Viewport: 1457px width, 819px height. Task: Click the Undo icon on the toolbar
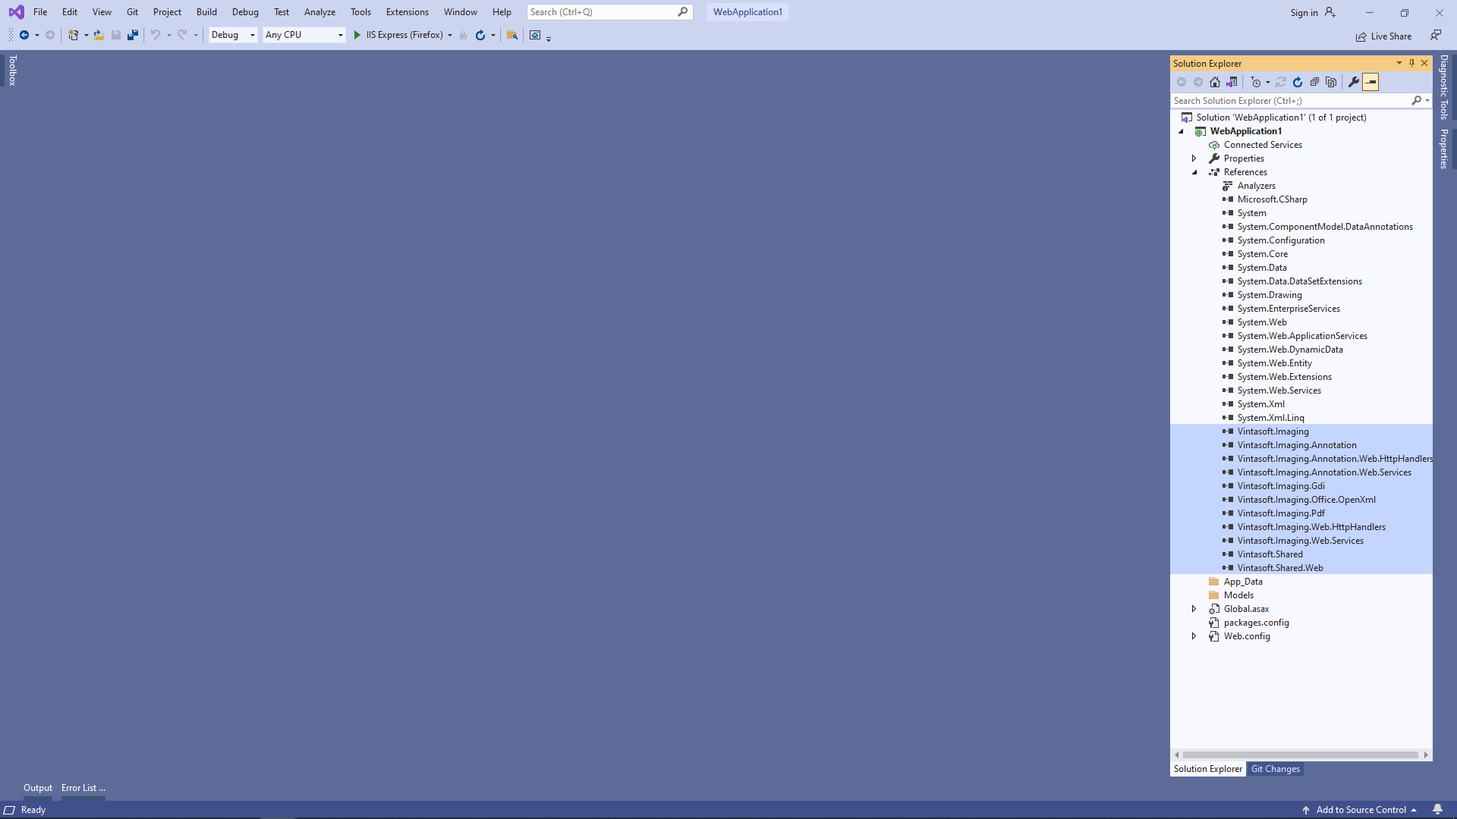tap(155, 35)
